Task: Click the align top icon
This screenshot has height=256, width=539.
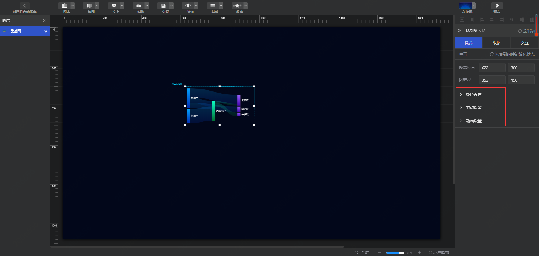Action: coord(512,20)
